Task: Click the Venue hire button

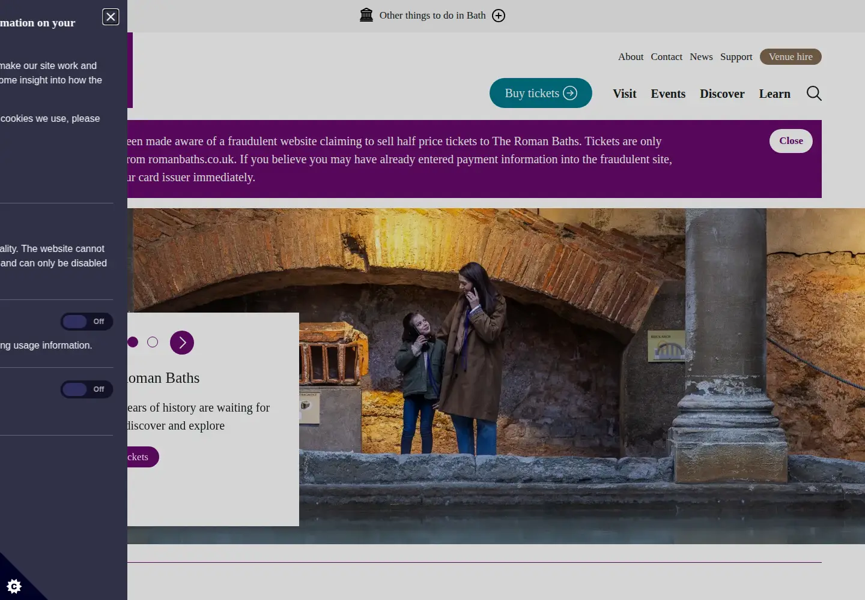Action: (x=791, y=56)
